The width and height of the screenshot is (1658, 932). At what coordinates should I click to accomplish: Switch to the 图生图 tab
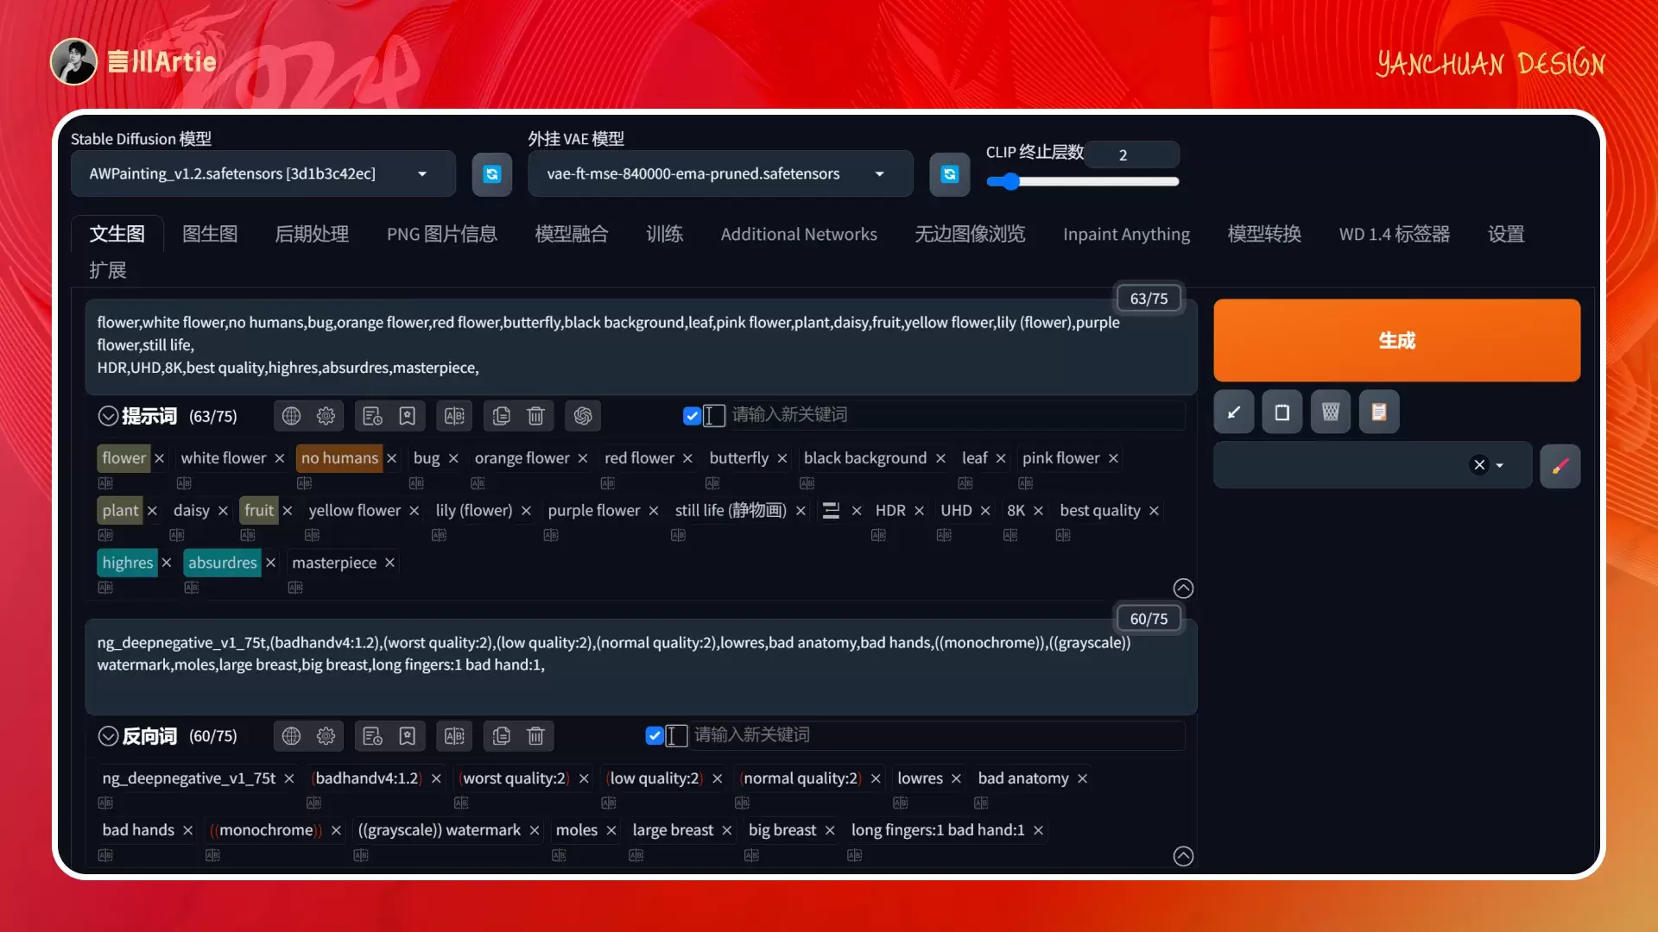210,234
